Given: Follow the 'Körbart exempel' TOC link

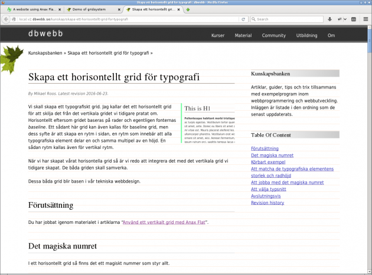Looking at the screenshot, I should (268, 162).
